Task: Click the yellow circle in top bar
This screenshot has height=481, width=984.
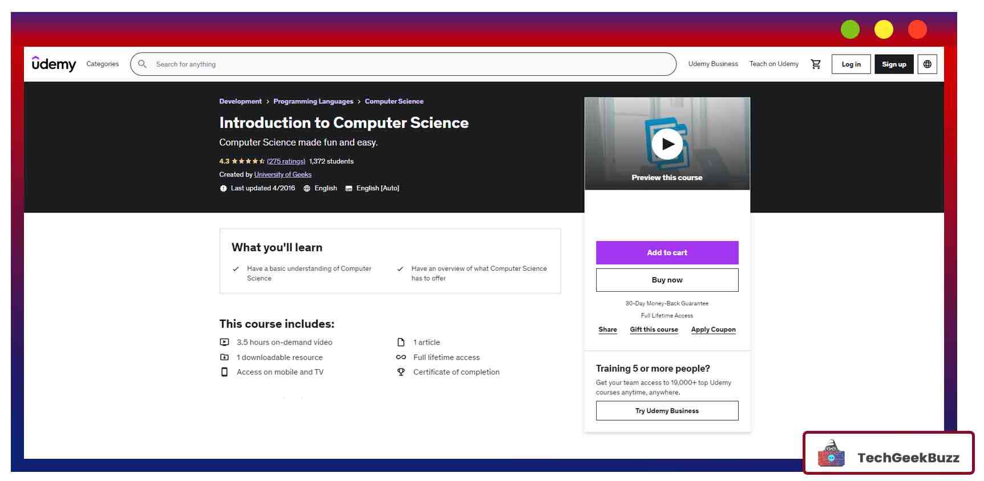Action: (884, 30)
